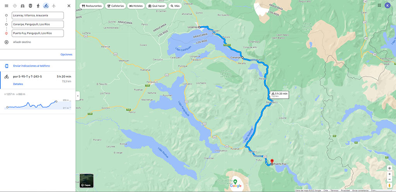Open the hamburger main menu
This screenshot has height=192, width=396.
pyautogui.click(x=7, y=6)
